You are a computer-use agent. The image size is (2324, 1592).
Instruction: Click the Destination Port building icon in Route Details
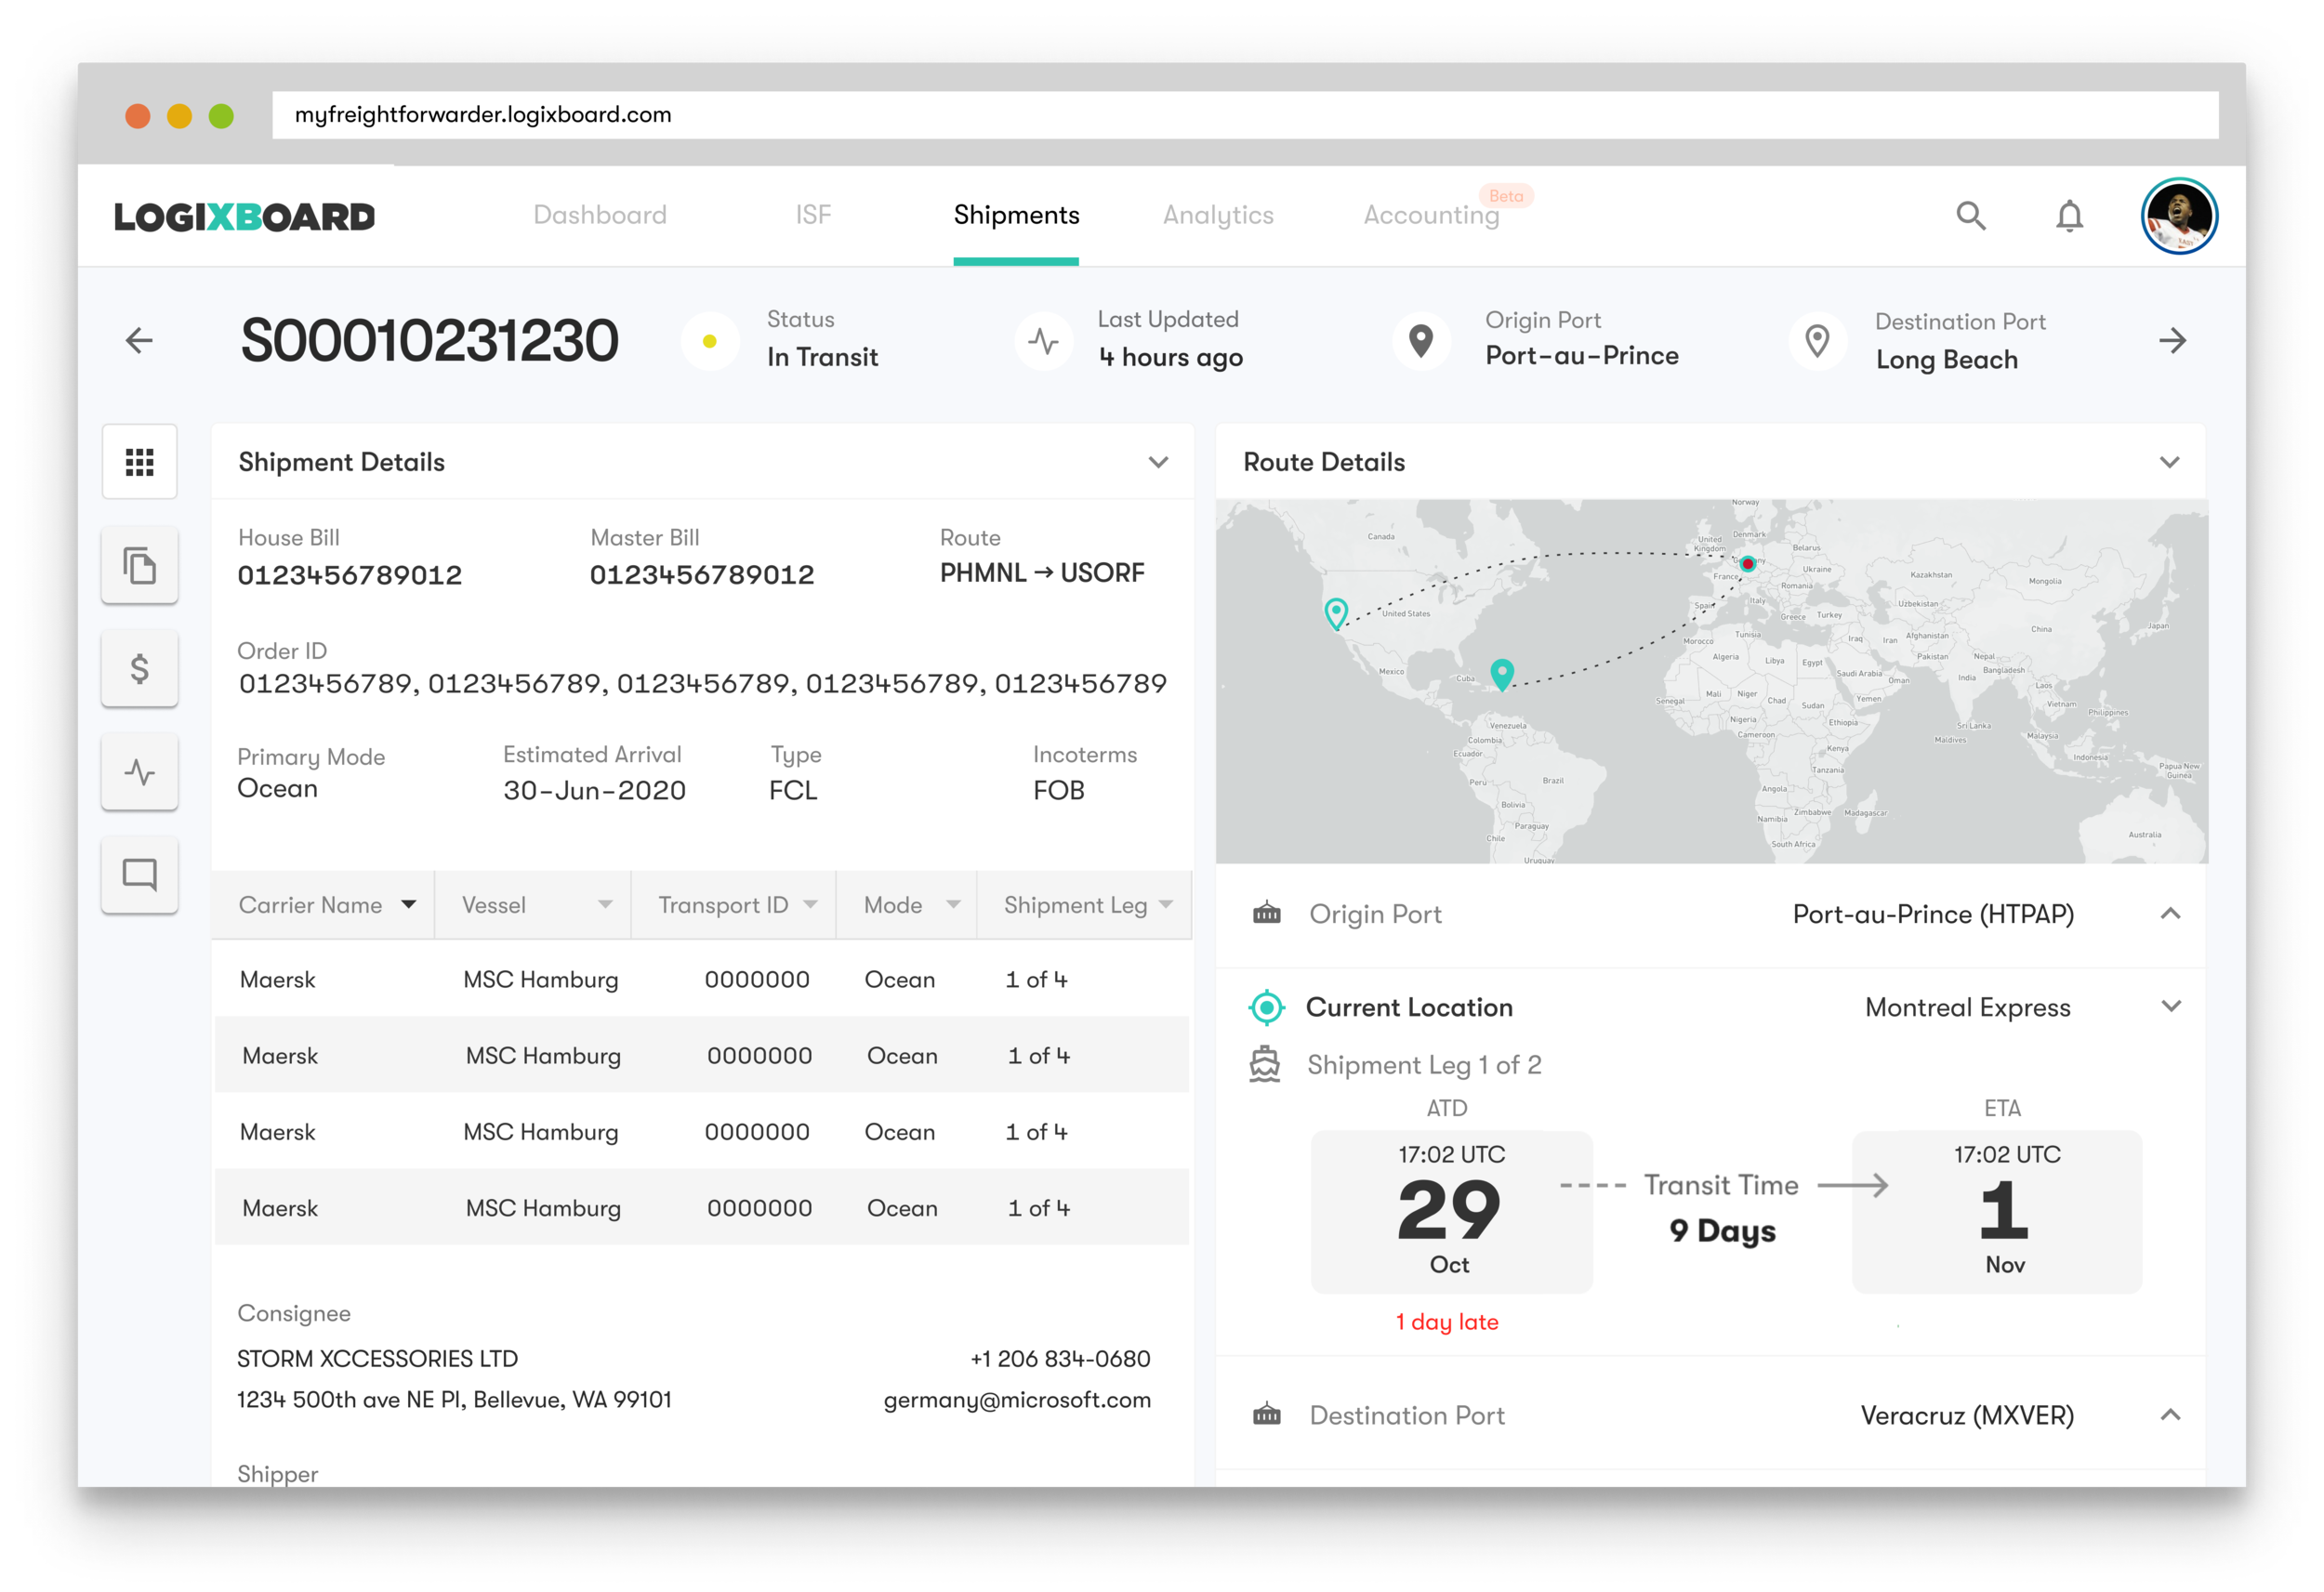coord(1267,1415)
